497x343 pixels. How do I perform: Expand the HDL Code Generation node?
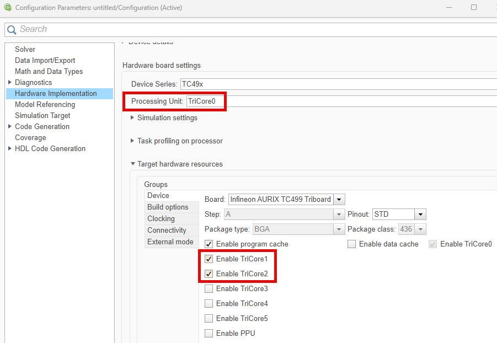point(10,148)
